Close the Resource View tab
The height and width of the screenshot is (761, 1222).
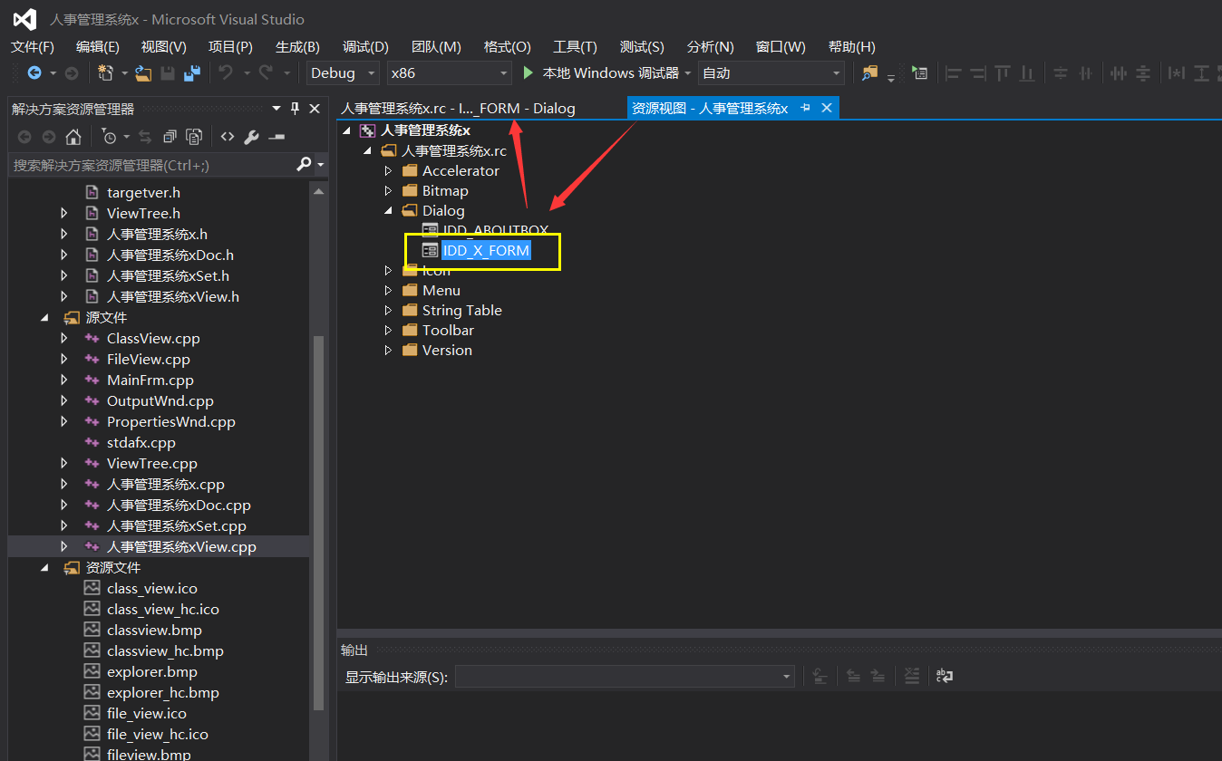click(826, 108)
